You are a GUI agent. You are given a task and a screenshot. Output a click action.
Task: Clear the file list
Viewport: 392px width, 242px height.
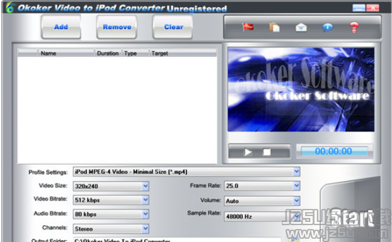pos(173,27)
